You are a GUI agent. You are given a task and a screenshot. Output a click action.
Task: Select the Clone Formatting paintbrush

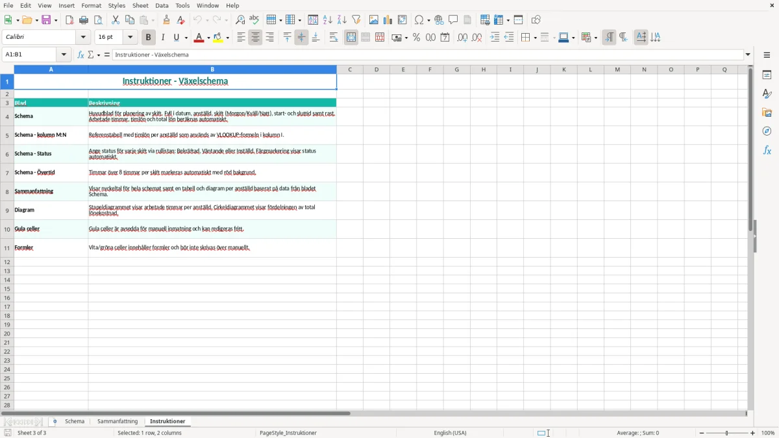pyautogui.click(x=166, y=20)
